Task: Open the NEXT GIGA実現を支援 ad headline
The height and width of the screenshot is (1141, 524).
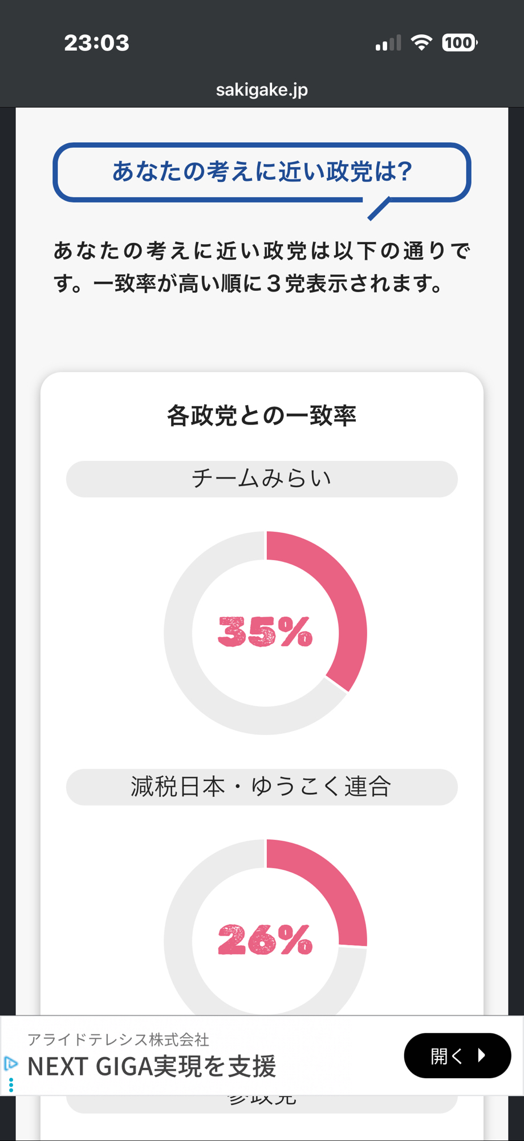Action: [x=152, y=1066]
